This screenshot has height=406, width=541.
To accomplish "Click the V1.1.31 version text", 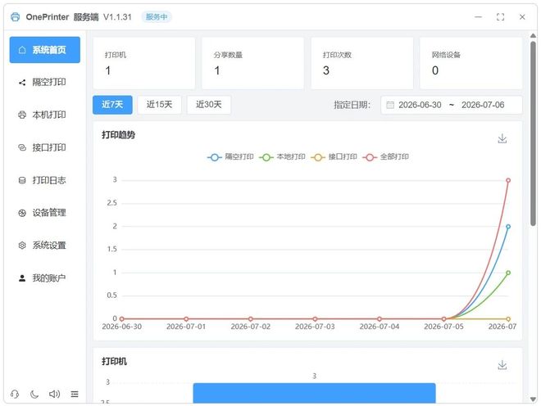I will pyautogui.click(x=117, y=17).
